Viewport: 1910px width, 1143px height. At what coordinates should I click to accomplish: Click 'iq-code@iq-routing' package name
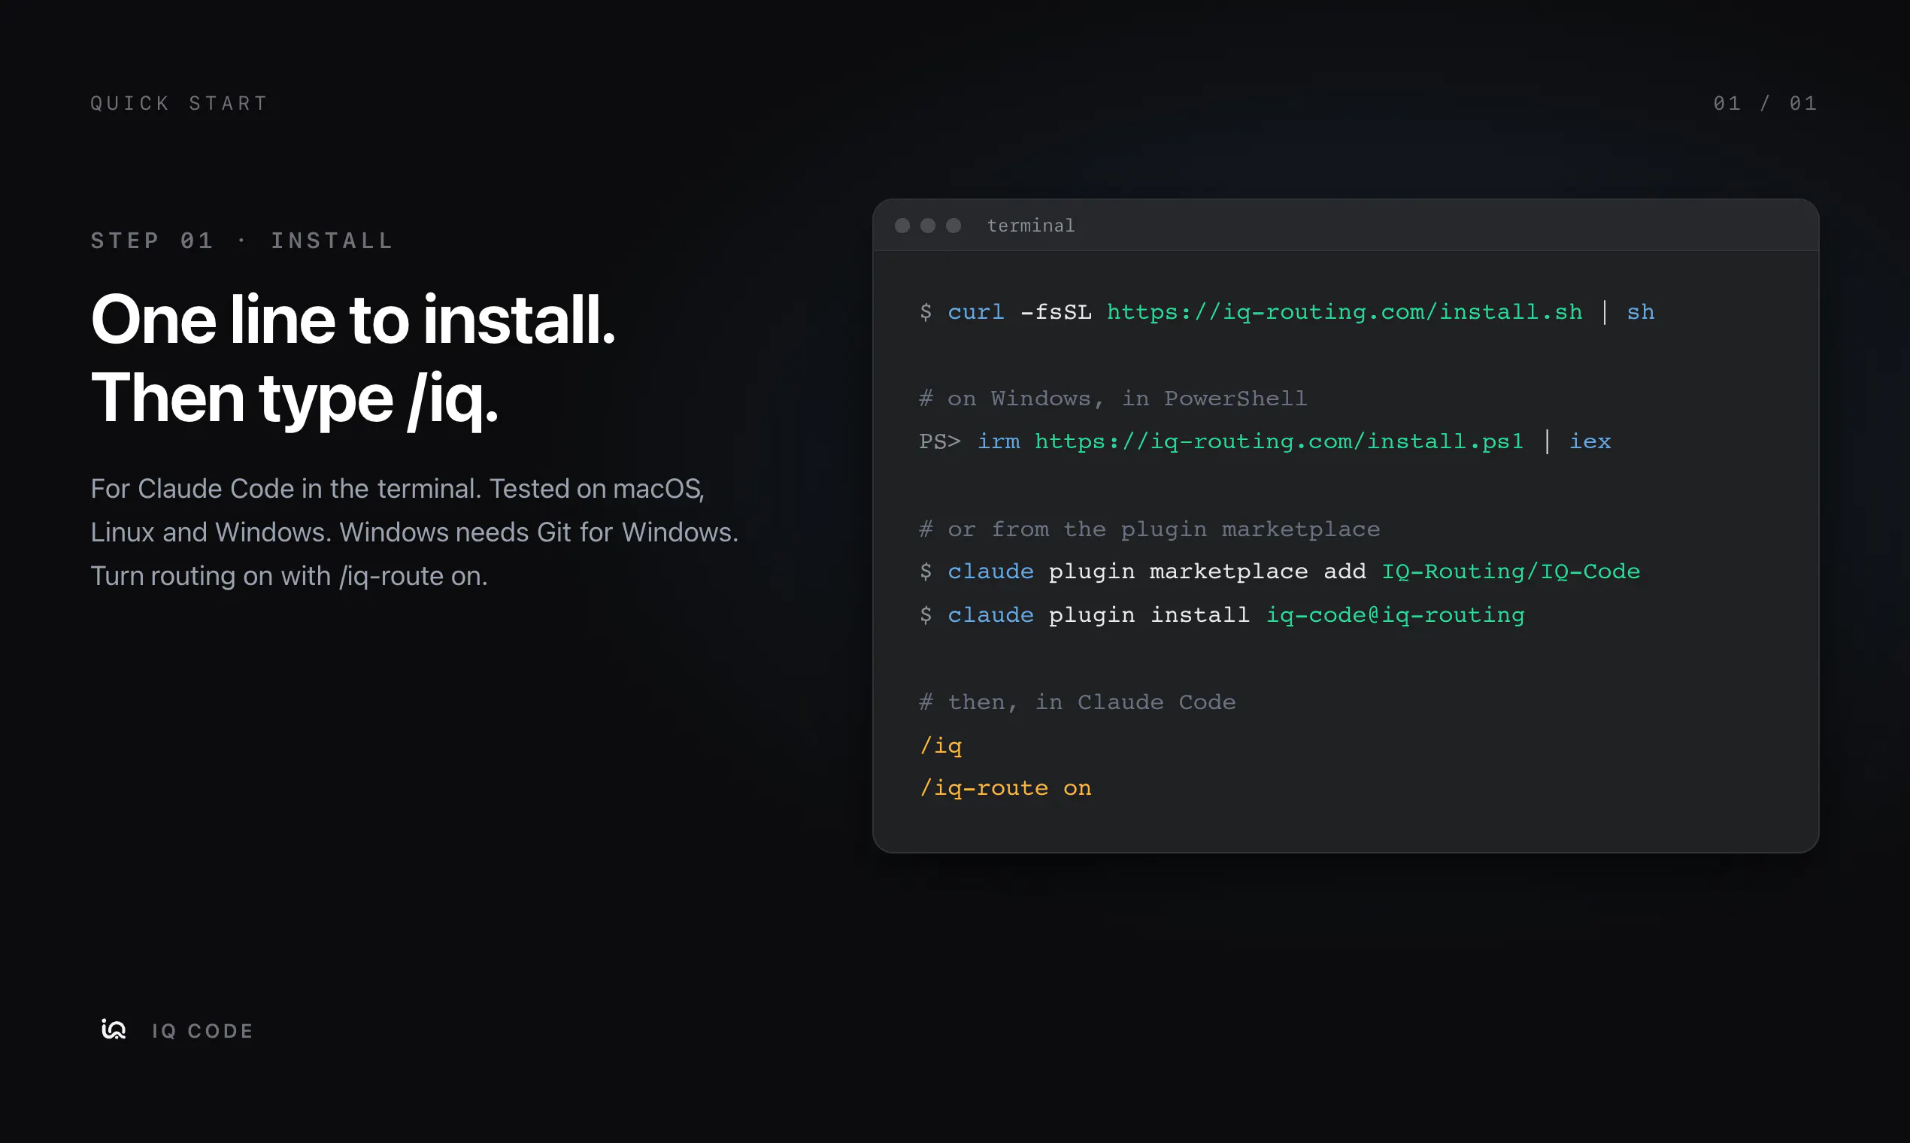tap(1396, 614)
